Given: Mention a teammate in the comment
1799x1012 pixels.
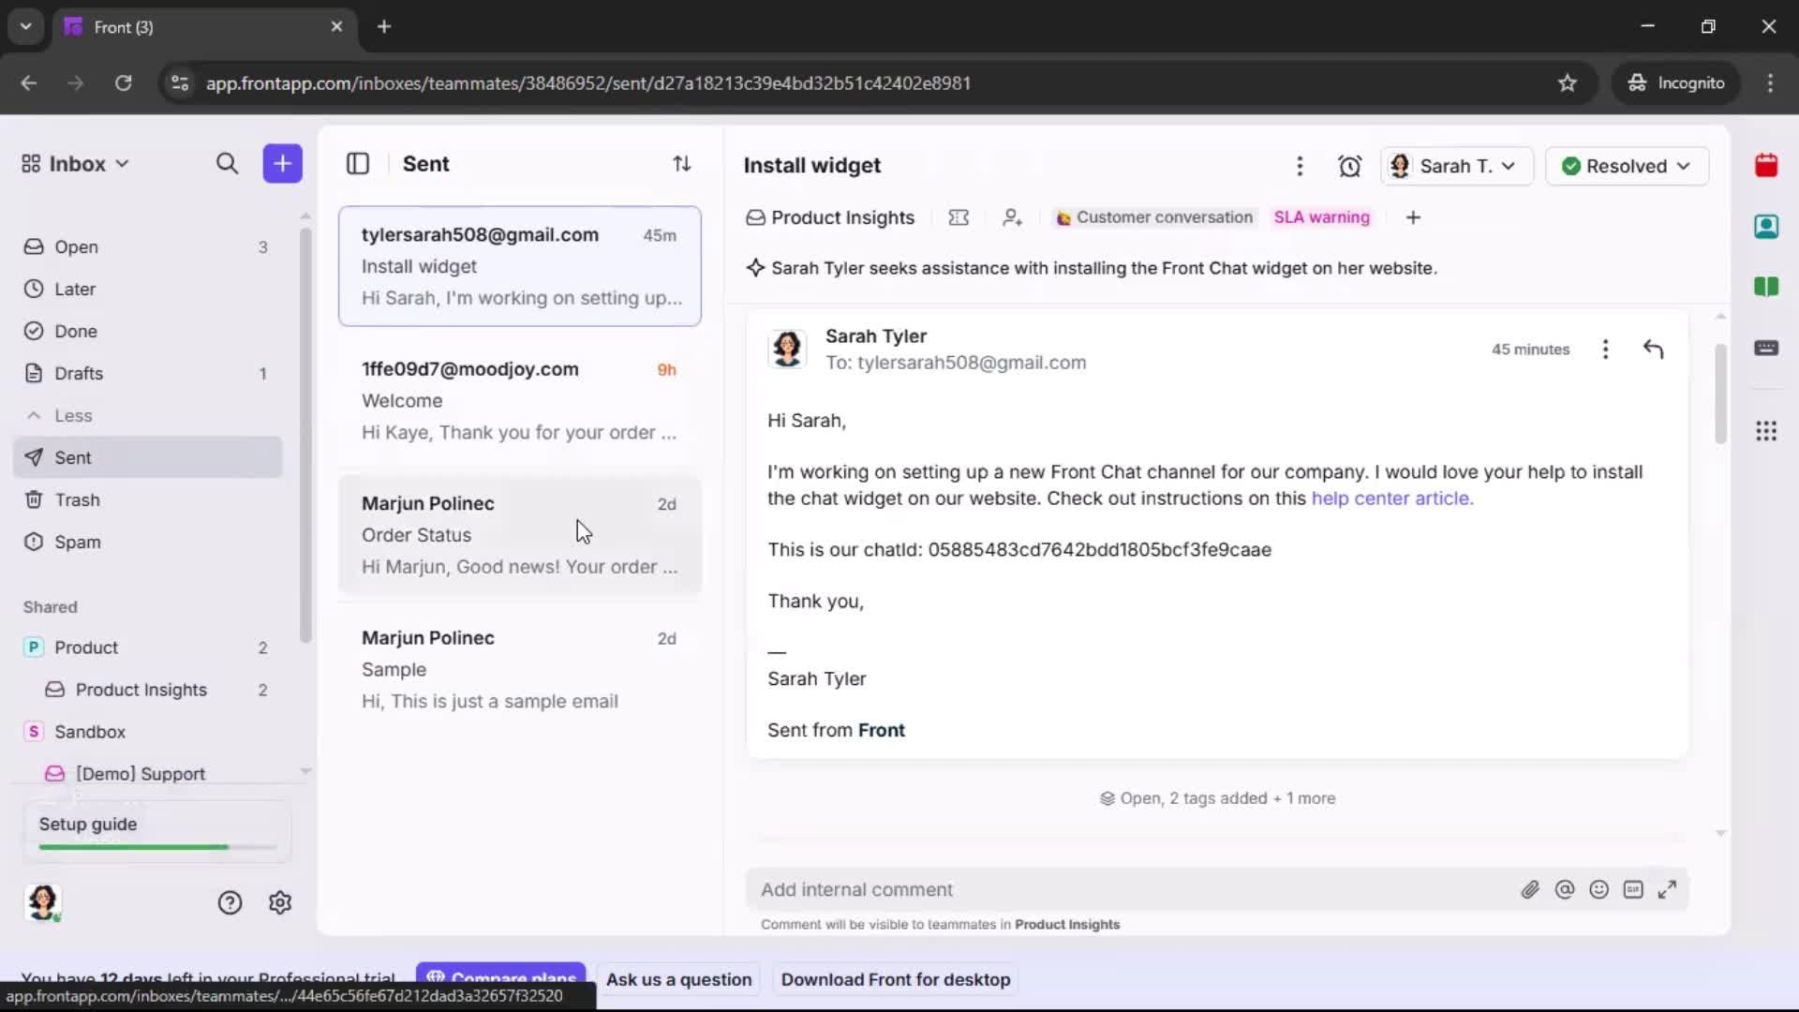Looking at the screenshot, I should click(x=1565, y=889).
